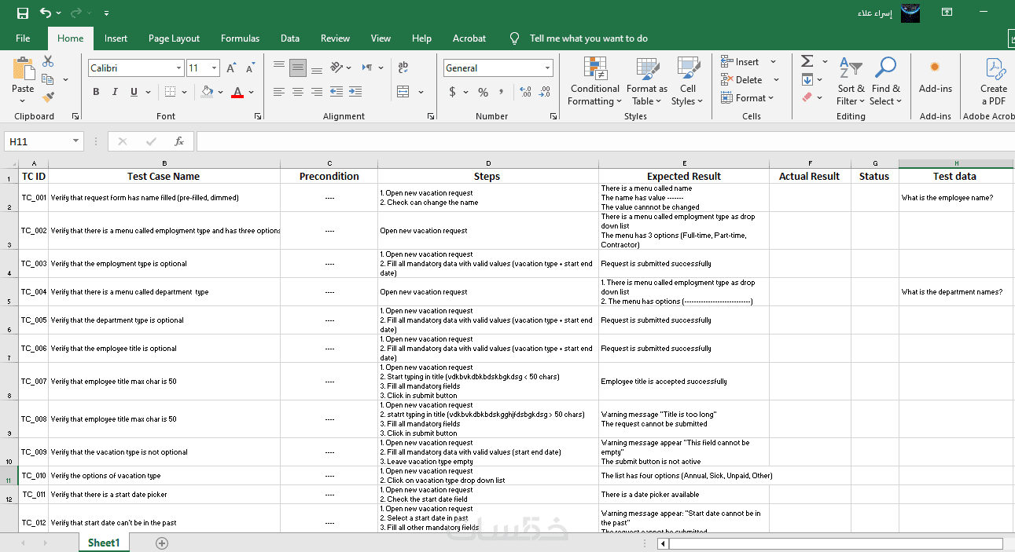This screenshot has height=552, width=1015.
Task: Toggle Bold formatting
Action: pos(96,92)
